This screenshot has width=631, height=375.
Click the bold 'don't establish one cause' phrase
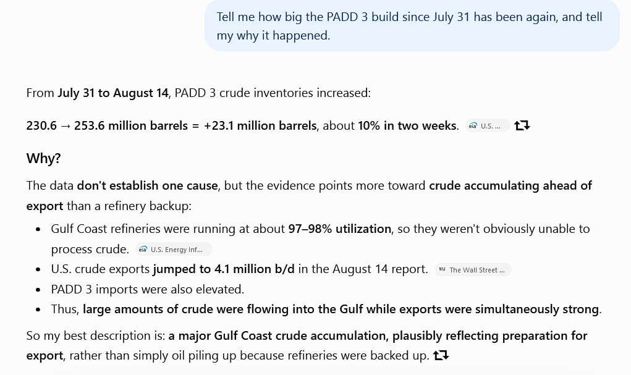pos(147,185)
